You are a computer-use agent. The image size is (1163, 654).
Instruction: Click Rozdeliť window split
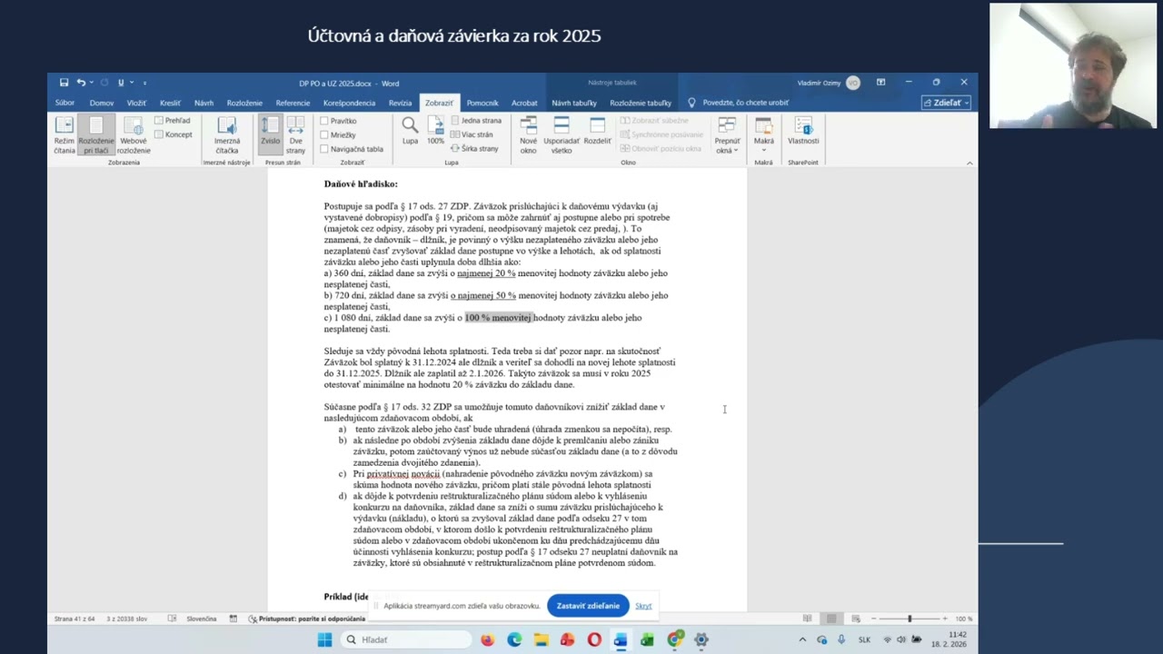click(x=597, y=132)
